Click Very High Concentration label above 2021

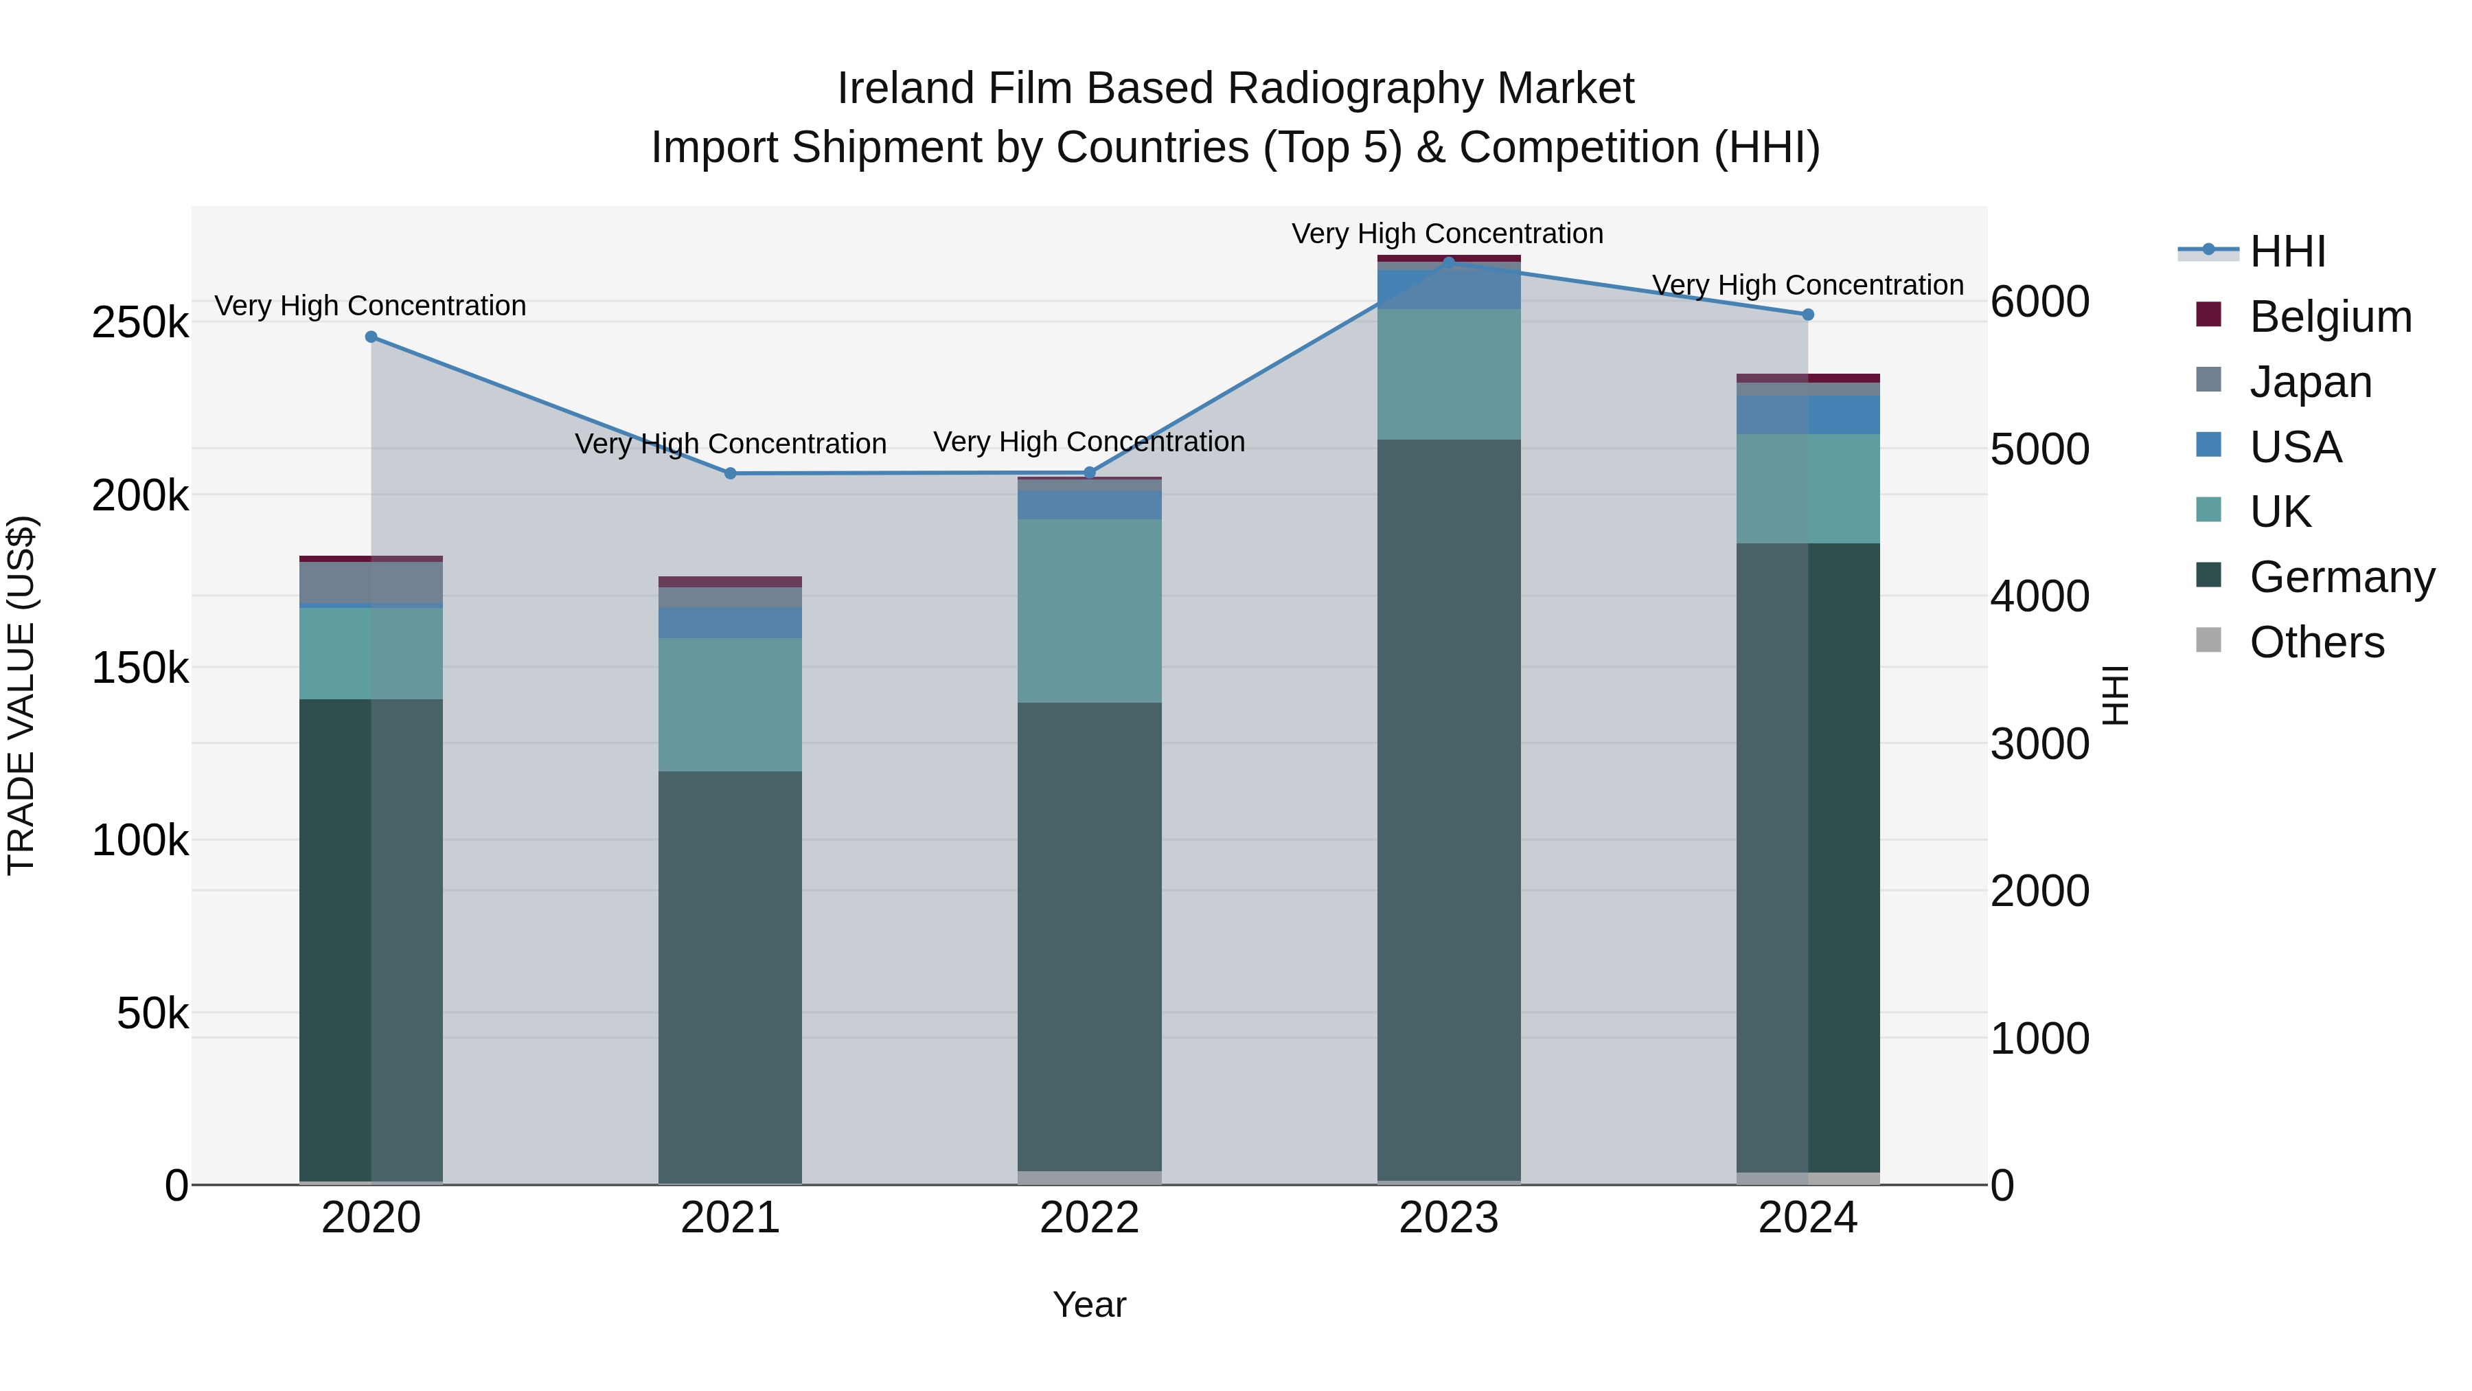(x=731, y=444)
